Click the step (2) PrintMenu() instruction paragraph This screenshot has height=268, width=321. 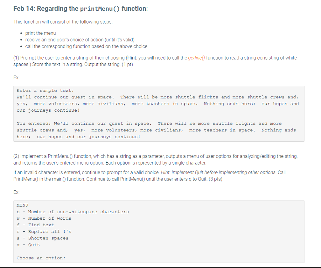tap(155, 159)
